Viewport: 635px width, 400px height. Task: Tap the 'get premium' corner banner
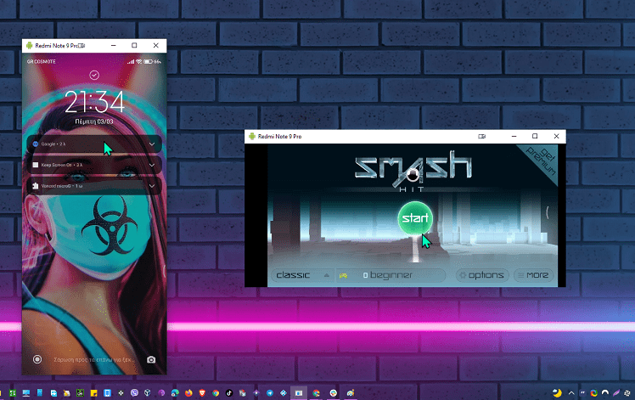[x=542, y=160]
